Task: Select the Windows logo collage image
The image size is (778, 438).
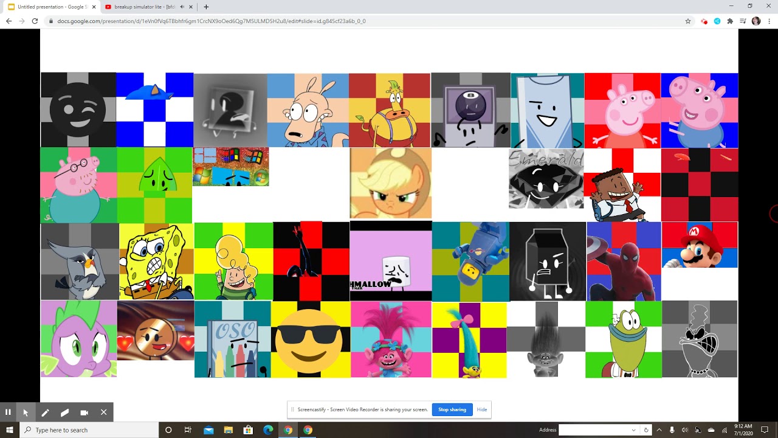Action: tap(231, 167)
